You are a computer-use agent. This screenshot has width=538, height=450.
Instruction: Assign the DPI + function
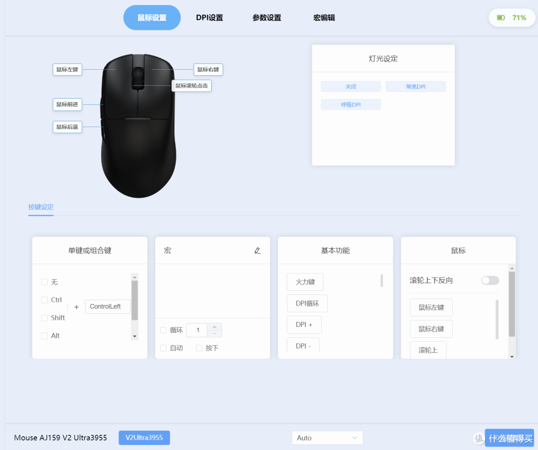pos(304,325)
